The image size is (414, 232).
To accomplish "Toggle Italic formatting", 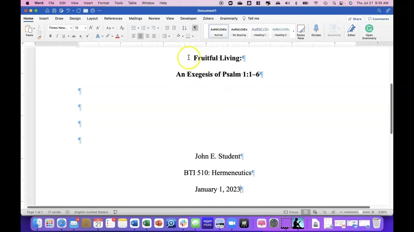I will click(x=57, y=36).
